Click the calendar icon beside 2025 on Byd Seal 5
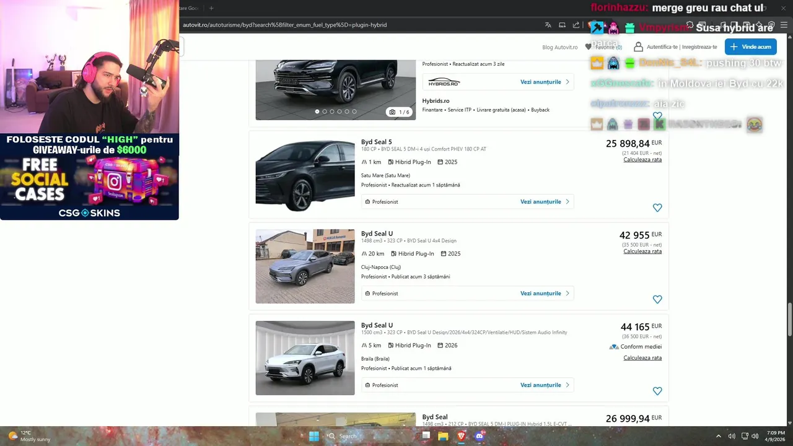793x446 pixels. point(440,162)
